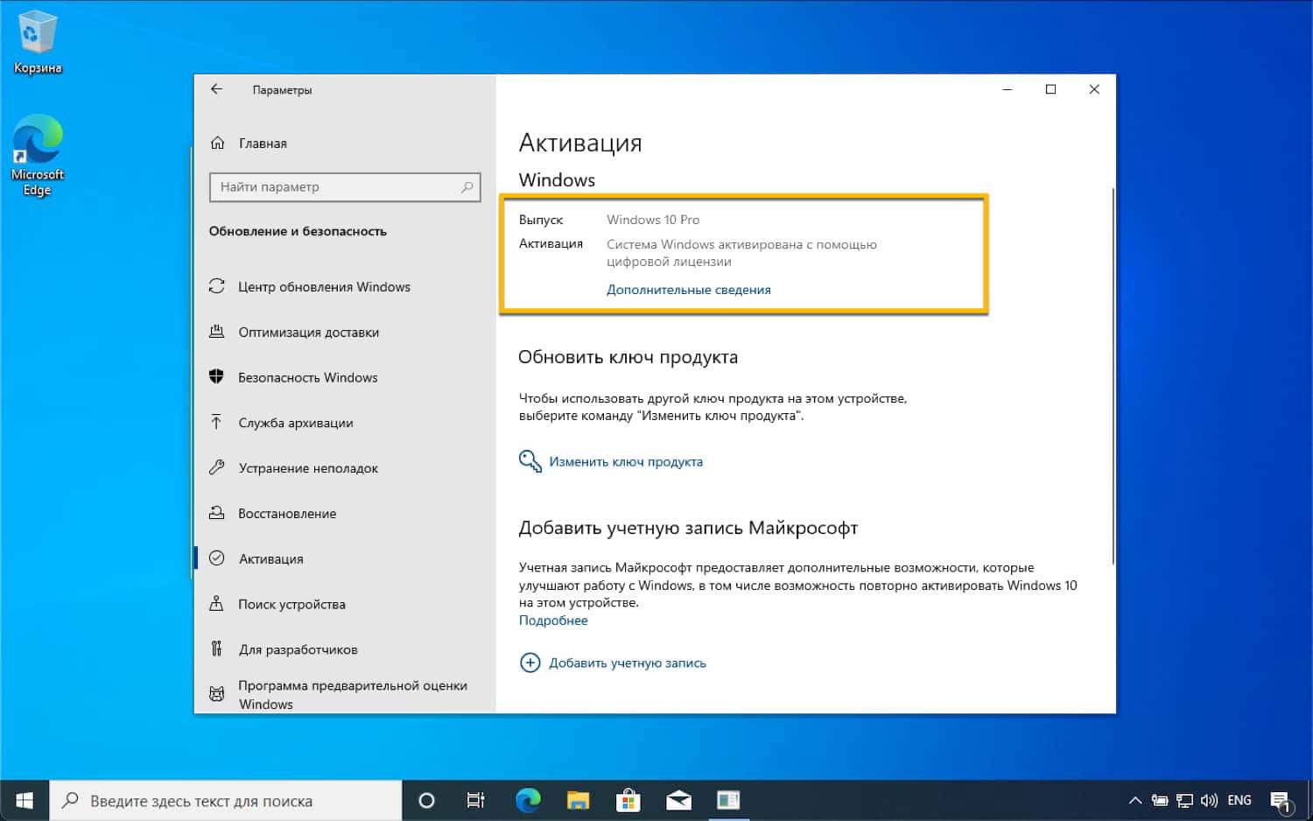
Task: Click Добавить учетную запись
Action: [x=627, y=663]
